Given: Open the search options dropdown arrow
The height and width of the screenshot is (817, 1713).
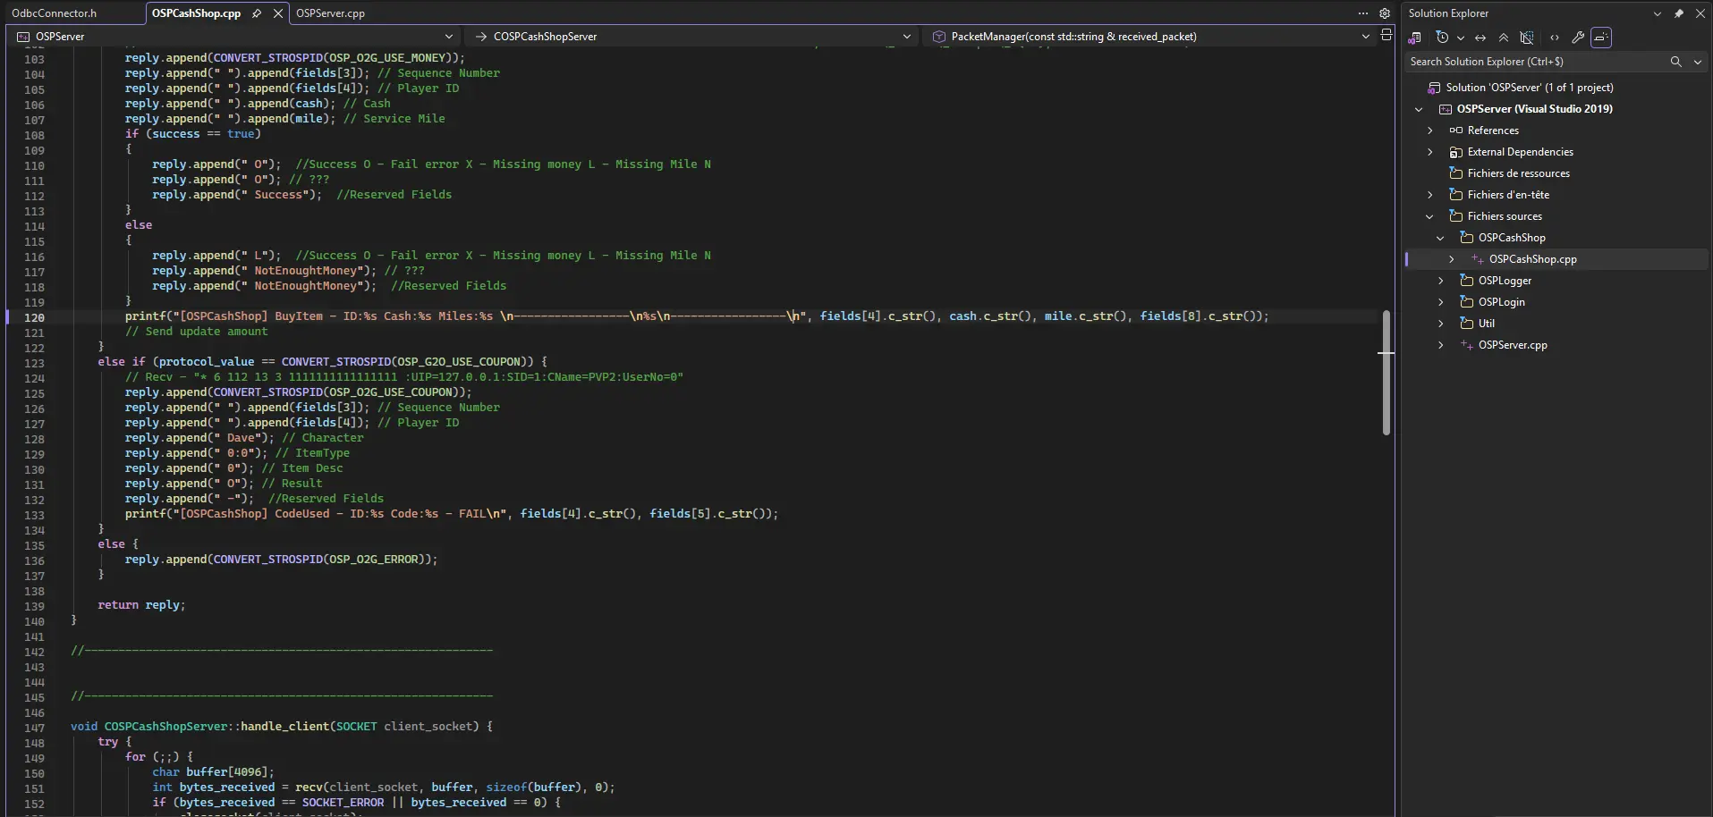Looking at the screenshot, I should (1698, 62).
